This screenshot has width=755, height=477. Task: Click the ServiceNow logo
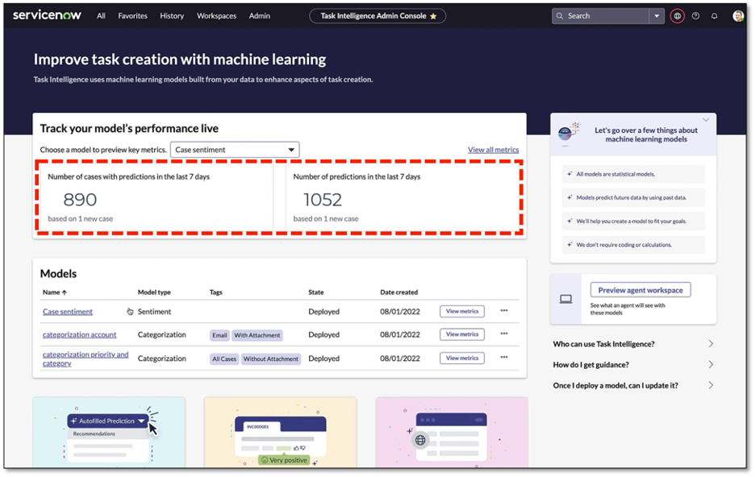pyautogui.click(x=47, y=15)
